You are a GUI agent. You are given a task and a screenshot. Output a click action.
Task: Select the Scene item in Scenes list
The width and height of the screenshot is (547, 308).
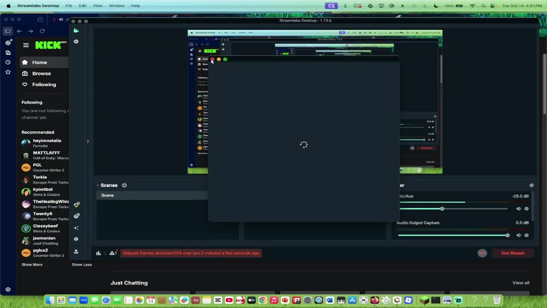pyautogui.click(x=152, y=195)
